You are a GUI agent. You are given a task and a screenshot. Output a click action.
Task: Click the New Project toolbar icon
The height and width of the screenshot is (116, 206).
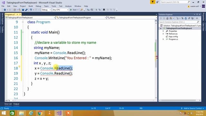click(14, 10)
